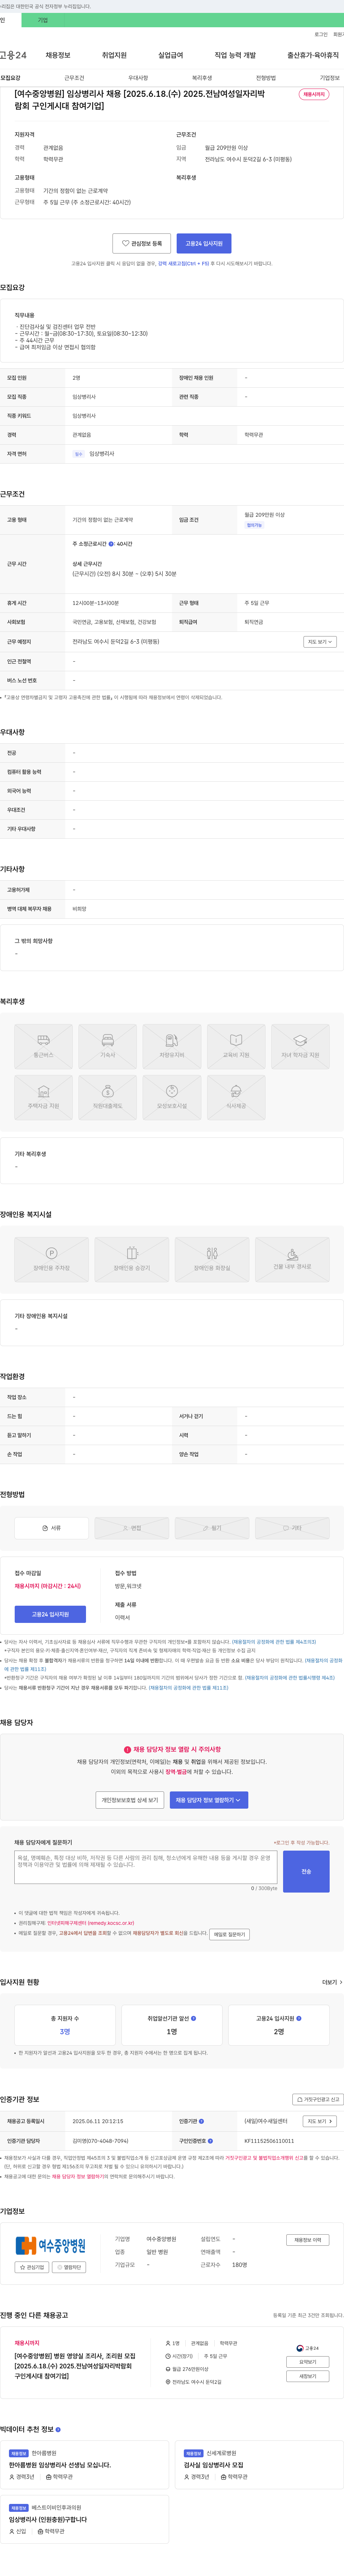Jump to the 우대사항 section tab
This screenshot has height=2576, width=344.
click(138, 78)
